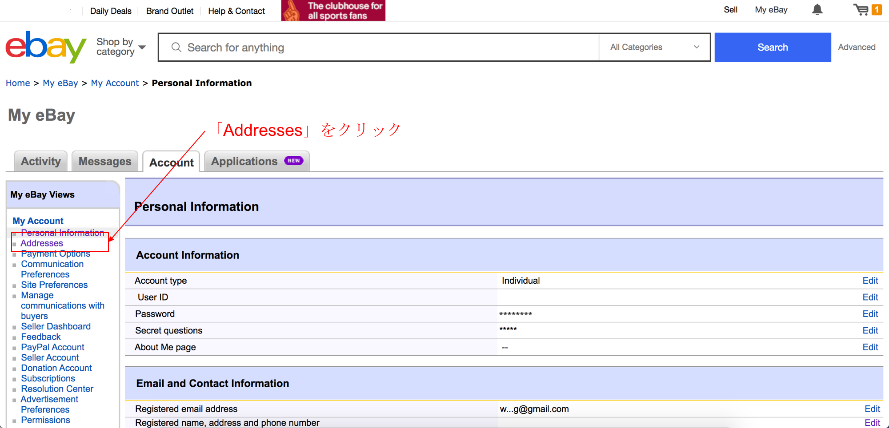Open the All Categories dropdown

654,47
